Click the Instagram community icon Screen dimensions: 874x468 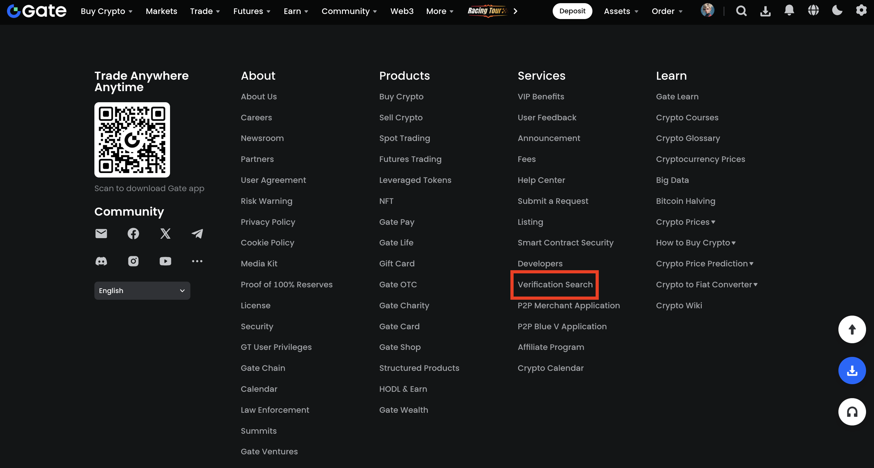click(133, 261)
